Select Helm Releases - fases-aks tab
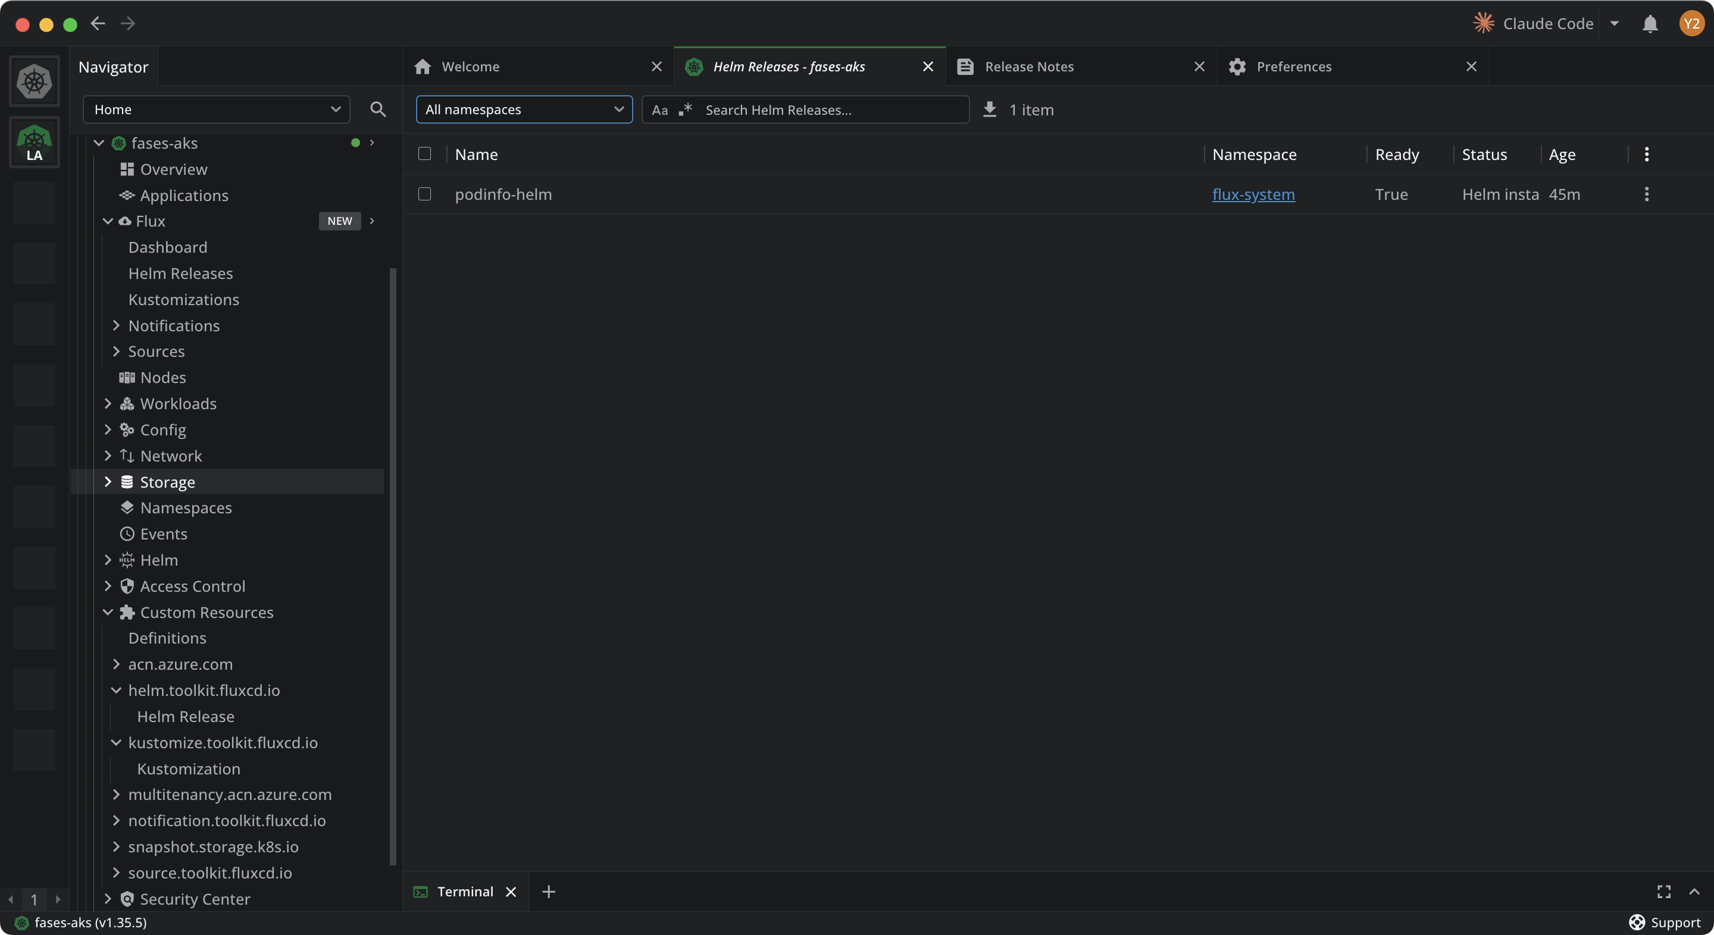 (x=810, y=67)
